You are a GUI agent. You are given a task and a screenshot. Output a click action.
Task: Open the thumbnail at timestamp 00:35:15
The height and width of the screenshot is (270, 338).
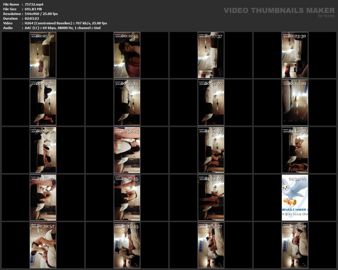pos(127,102)
